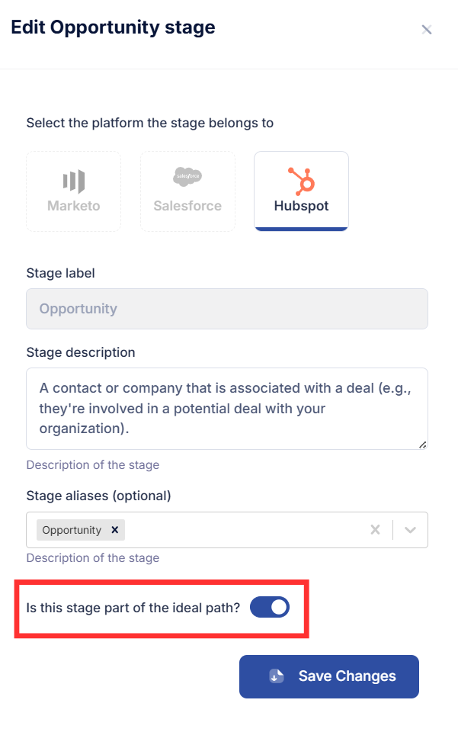The height and width of the screenshot is (732, 458).
Task: Select the Marketo platform card
Action: pyautogui.click(x=74, y=191)
